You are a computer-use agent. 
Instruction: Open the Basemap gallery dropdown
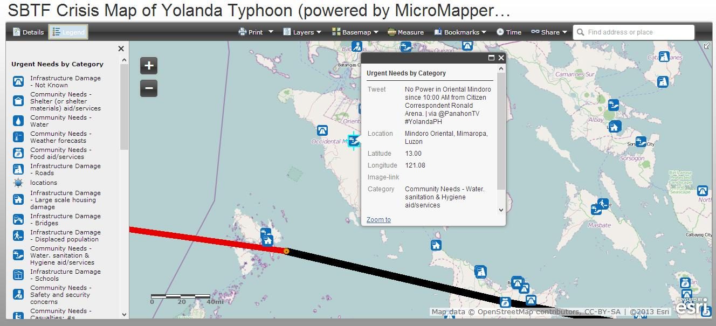tap(355, 32)
